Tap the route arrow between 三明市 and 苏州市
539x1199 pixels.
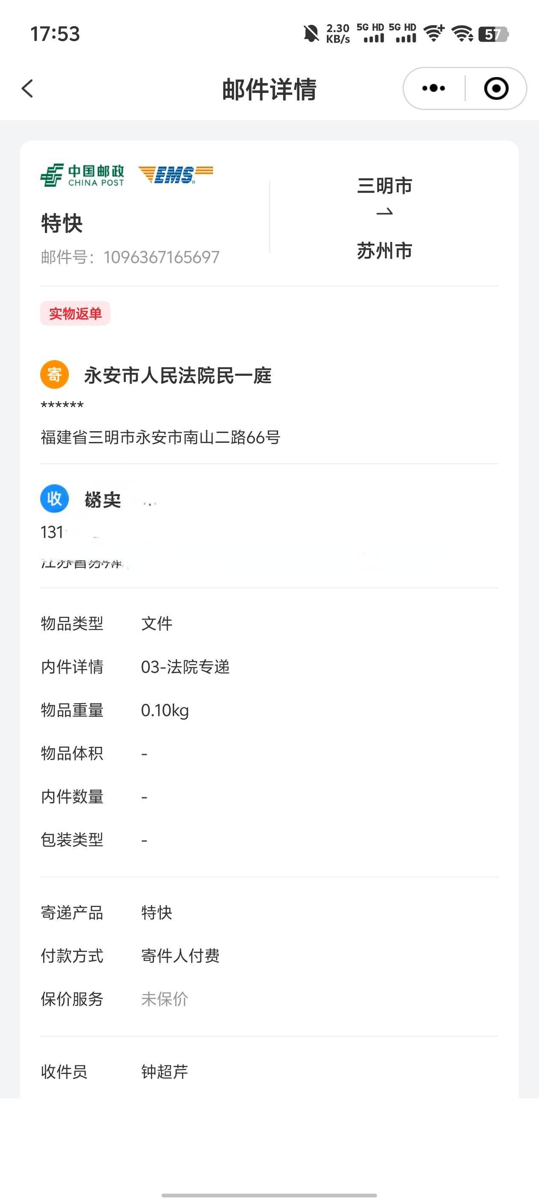pyautogui.click(x=384, y=212)
